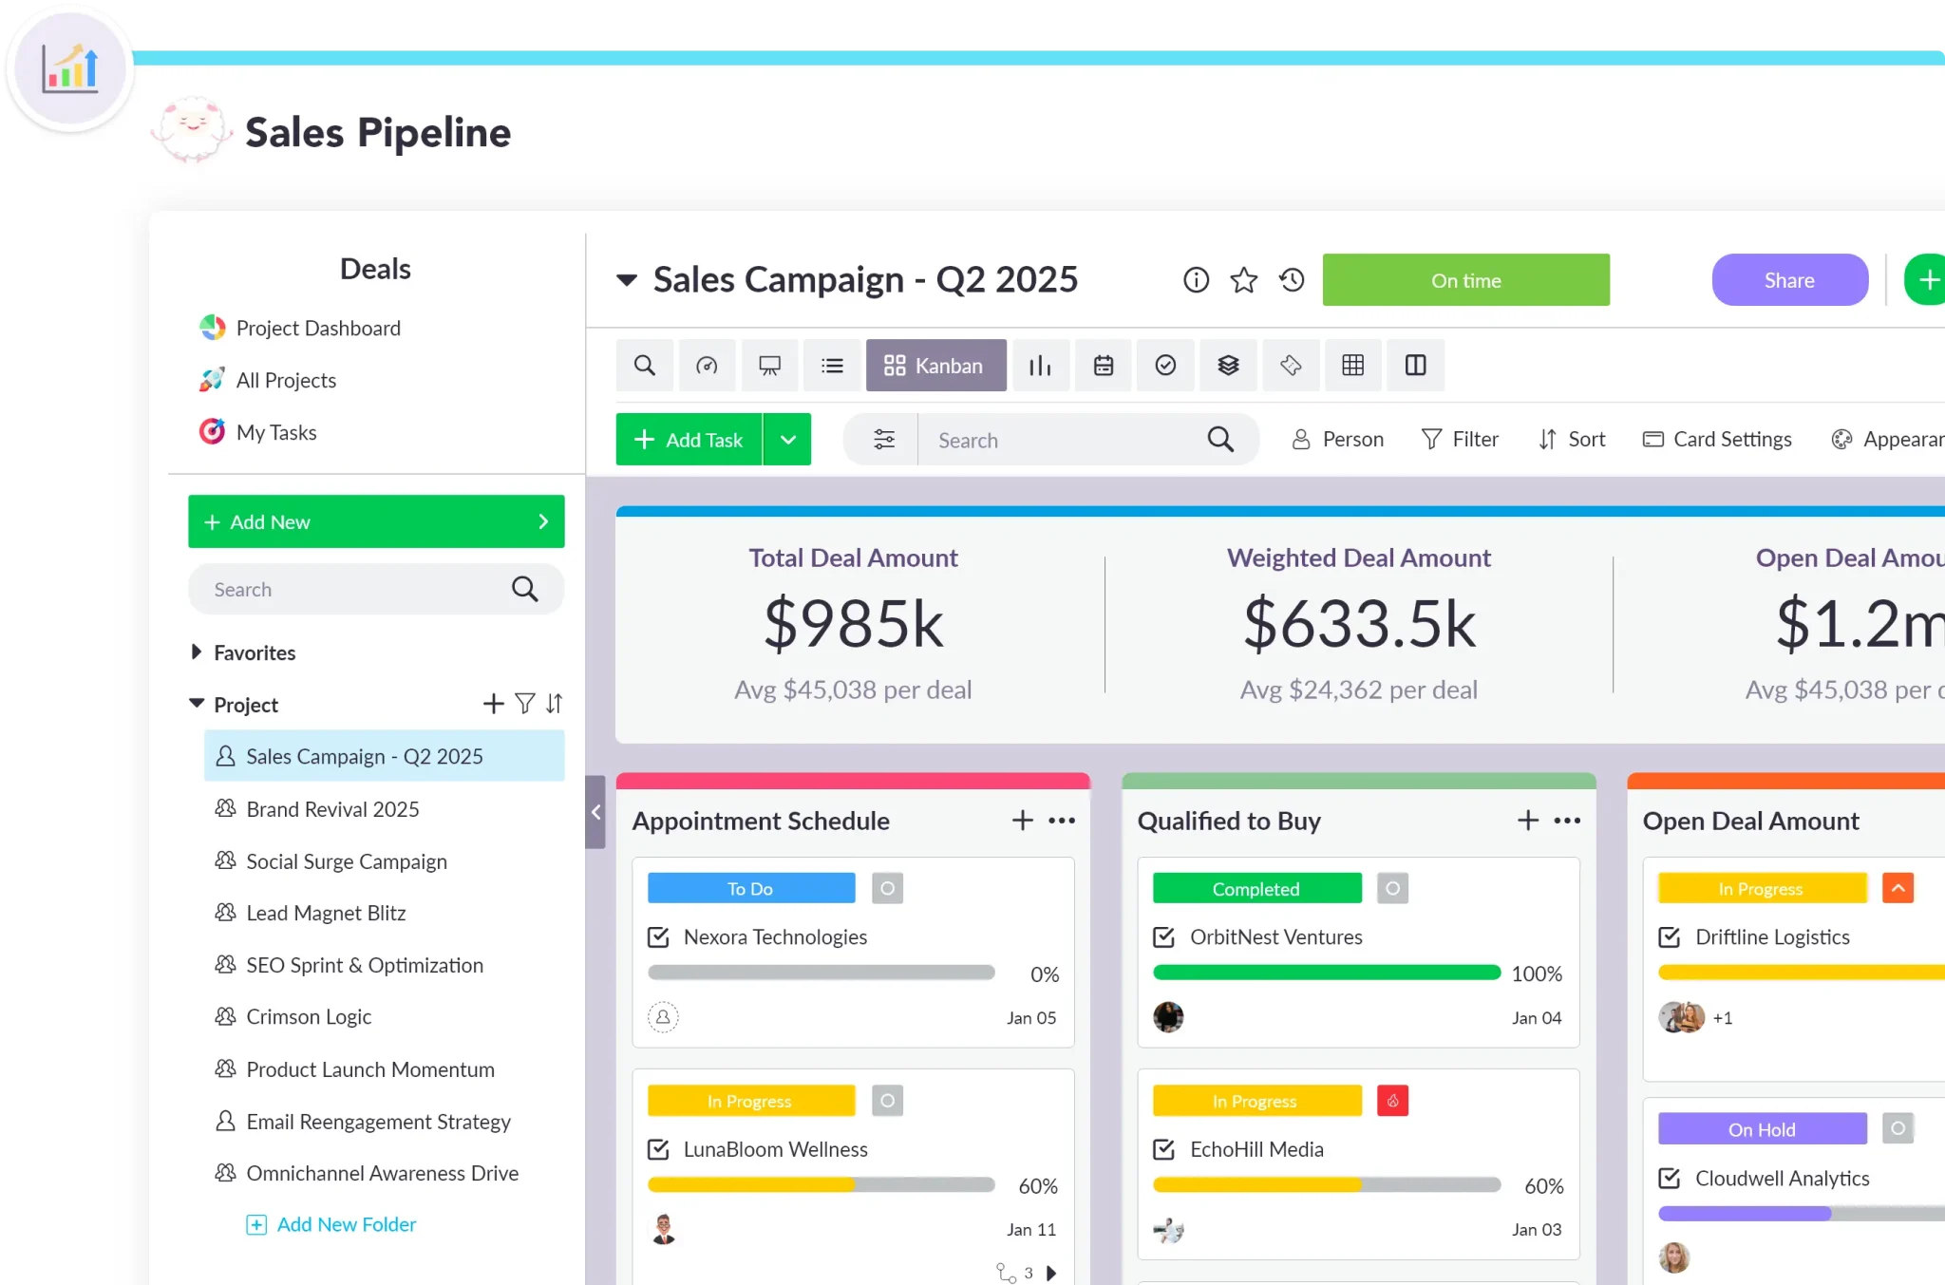Switch to the calendar view icon

point(1103,366)
